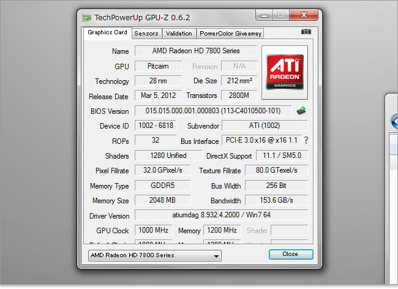Click the Release Date field Mar 5, 2012
The height and width of the screenshot is (289, 398).
coord(159,96)
